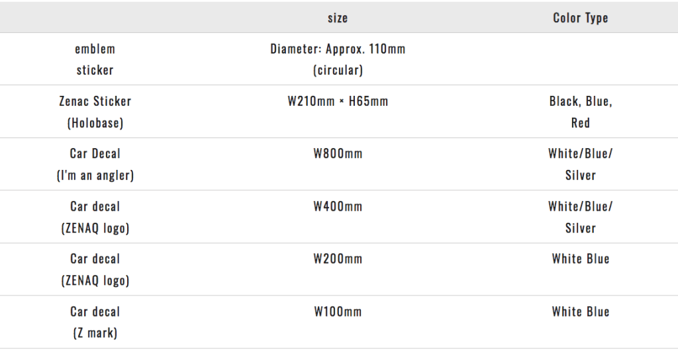
Task: Click the 'size' column header
Action: [x=338, y=18]
